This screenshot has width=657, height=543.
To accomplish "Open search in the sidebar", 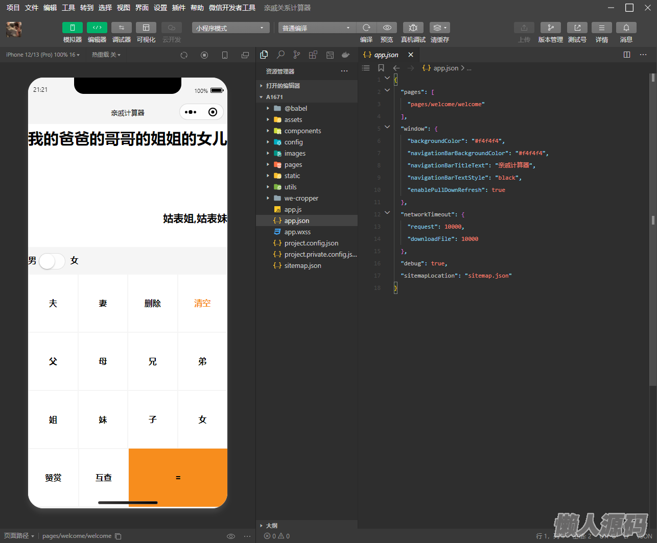I will (x=280, y=55).
